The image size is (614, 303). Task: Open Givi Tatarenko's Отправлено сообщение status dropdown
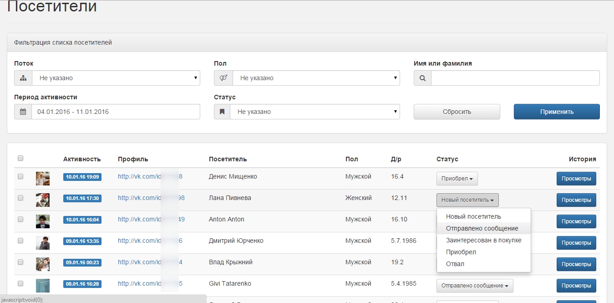tap(475, 286)
